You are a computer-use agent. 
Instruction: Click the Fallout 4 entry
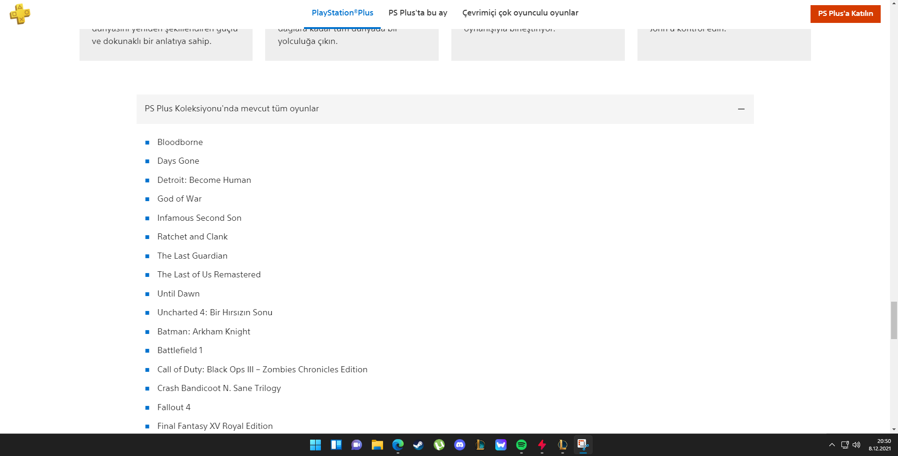coord(174,407)
